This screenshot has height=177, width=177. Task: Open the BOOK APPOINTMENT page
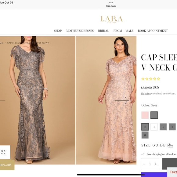153,31
